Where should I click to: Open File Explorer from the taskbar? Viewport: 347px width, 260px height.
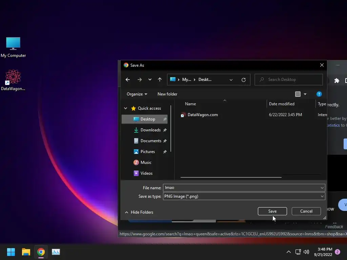(26, 252)
